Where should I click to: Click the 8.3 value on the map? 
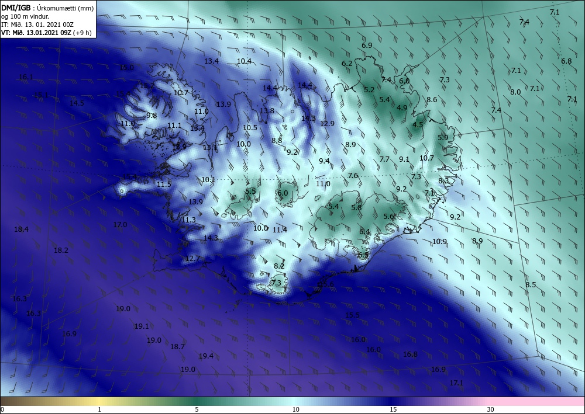tap(443, 181)
